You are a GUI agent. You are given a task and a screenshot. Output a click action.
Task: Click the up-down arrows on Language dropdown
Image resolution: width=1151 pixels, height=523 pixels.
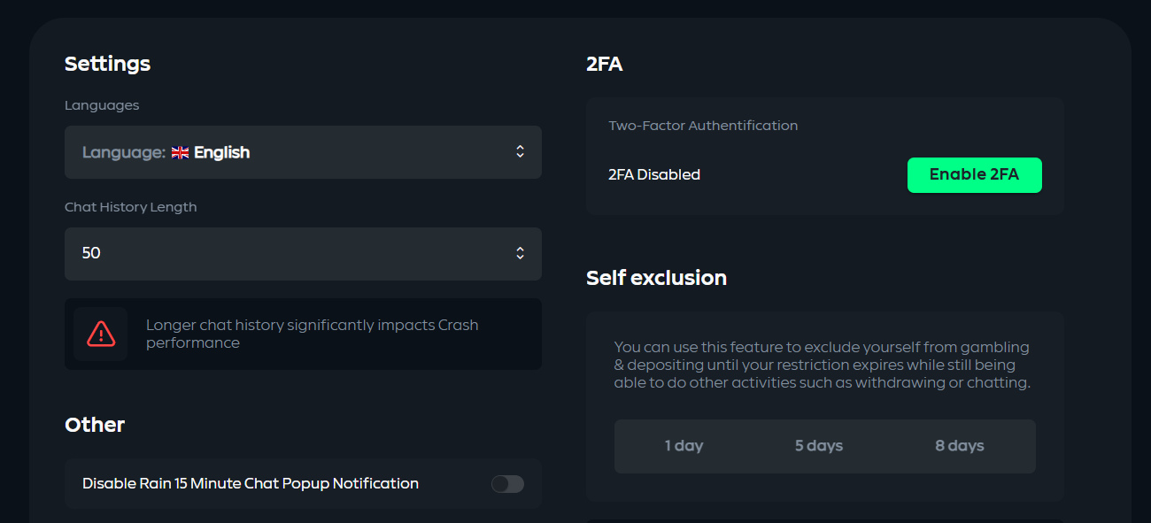point(520,152)
